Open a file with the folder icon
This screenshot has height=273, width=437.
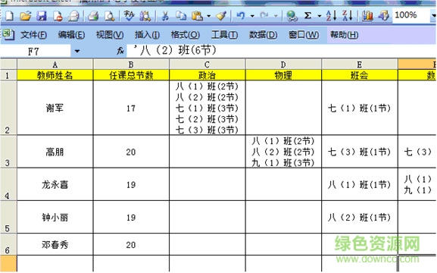pos(25,16)
